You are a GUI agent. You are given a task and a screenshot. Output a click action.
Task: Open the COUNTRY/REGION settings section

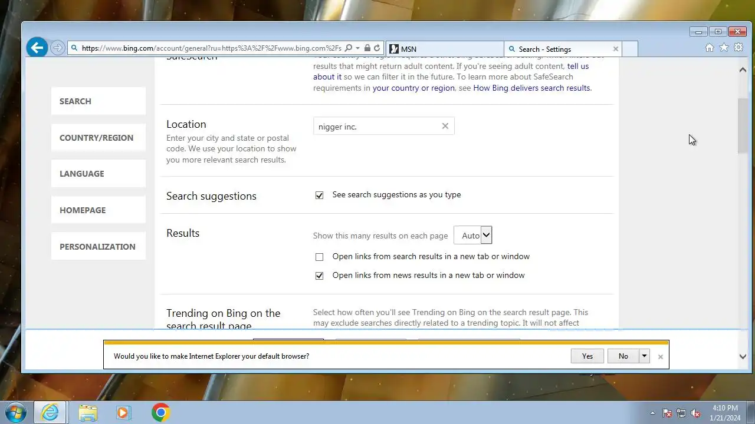click(x=99, y=138)
